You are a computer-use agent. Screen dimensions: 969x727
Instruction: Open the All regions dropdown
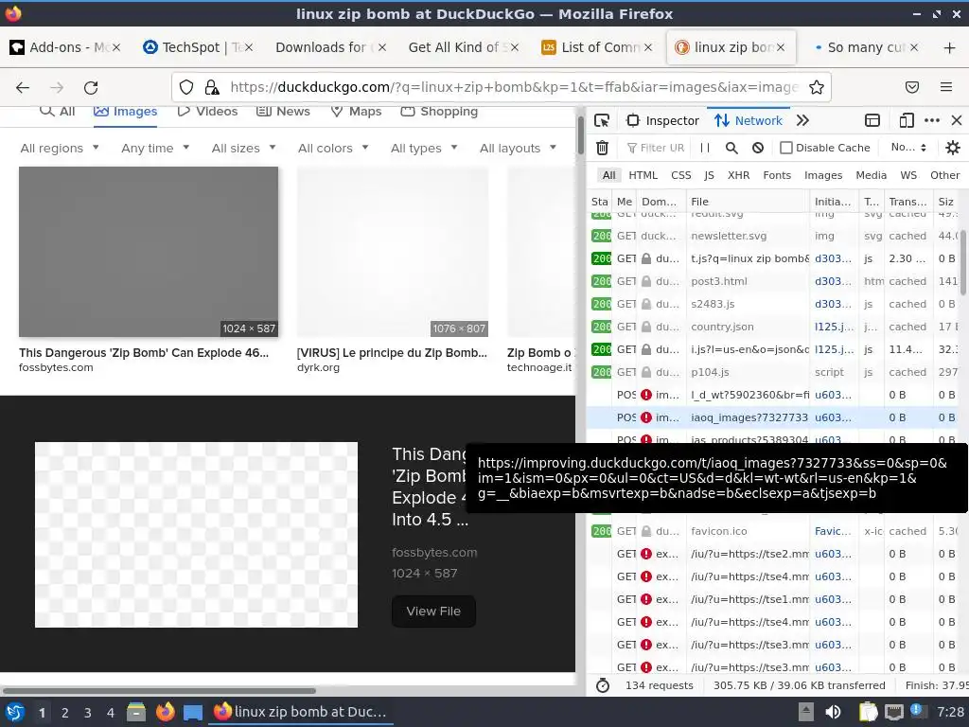[x=60, y=149]
